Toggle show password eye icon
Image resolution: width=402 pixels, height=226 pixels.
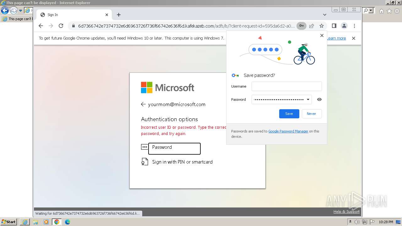(319, 100)
